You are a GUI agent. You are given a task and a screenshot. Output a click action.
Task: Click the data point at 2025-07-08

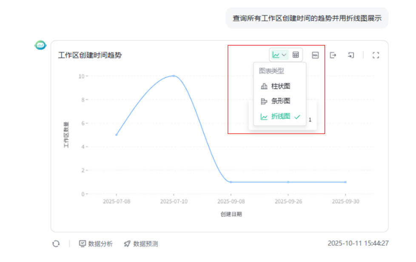pos(116,135)
